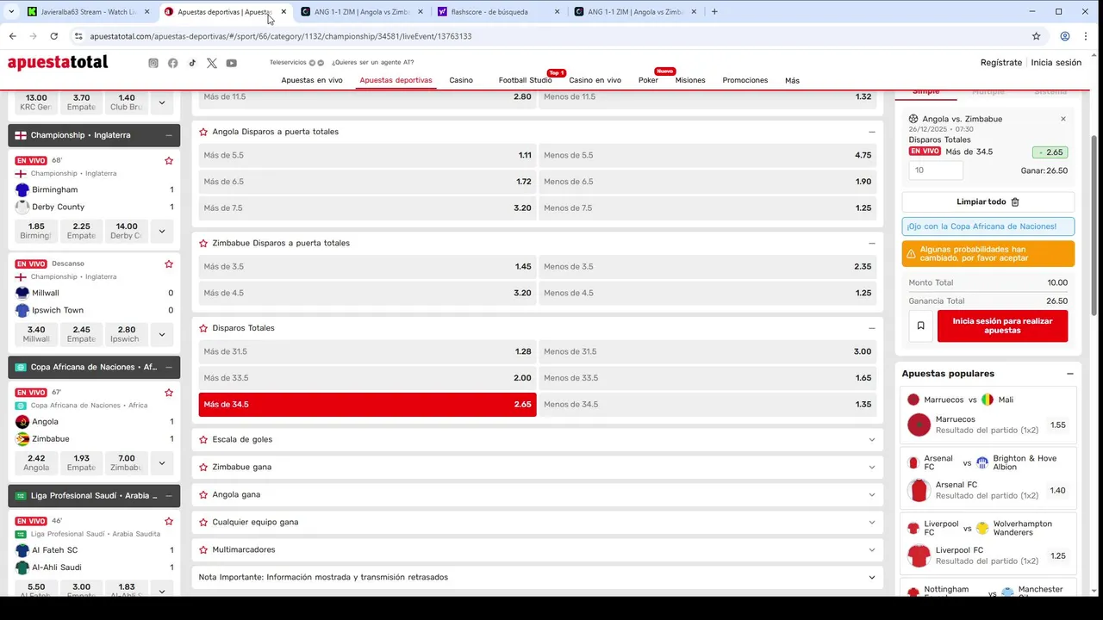This screenshot has height=620, width=1103.
Task: Open apuestatotal Instagram page icon
Action: (x=153, y=63)
